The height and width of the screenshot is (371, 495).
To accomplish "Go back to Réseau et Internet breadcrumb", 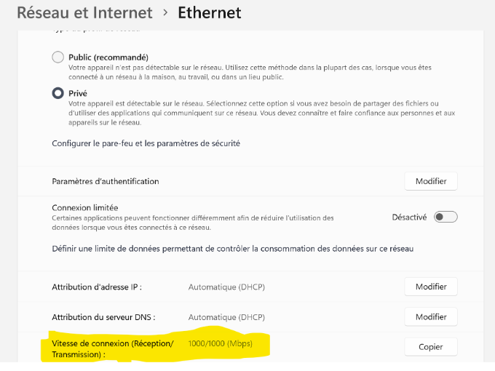I will pyautogui.click(x=84, y=12).
